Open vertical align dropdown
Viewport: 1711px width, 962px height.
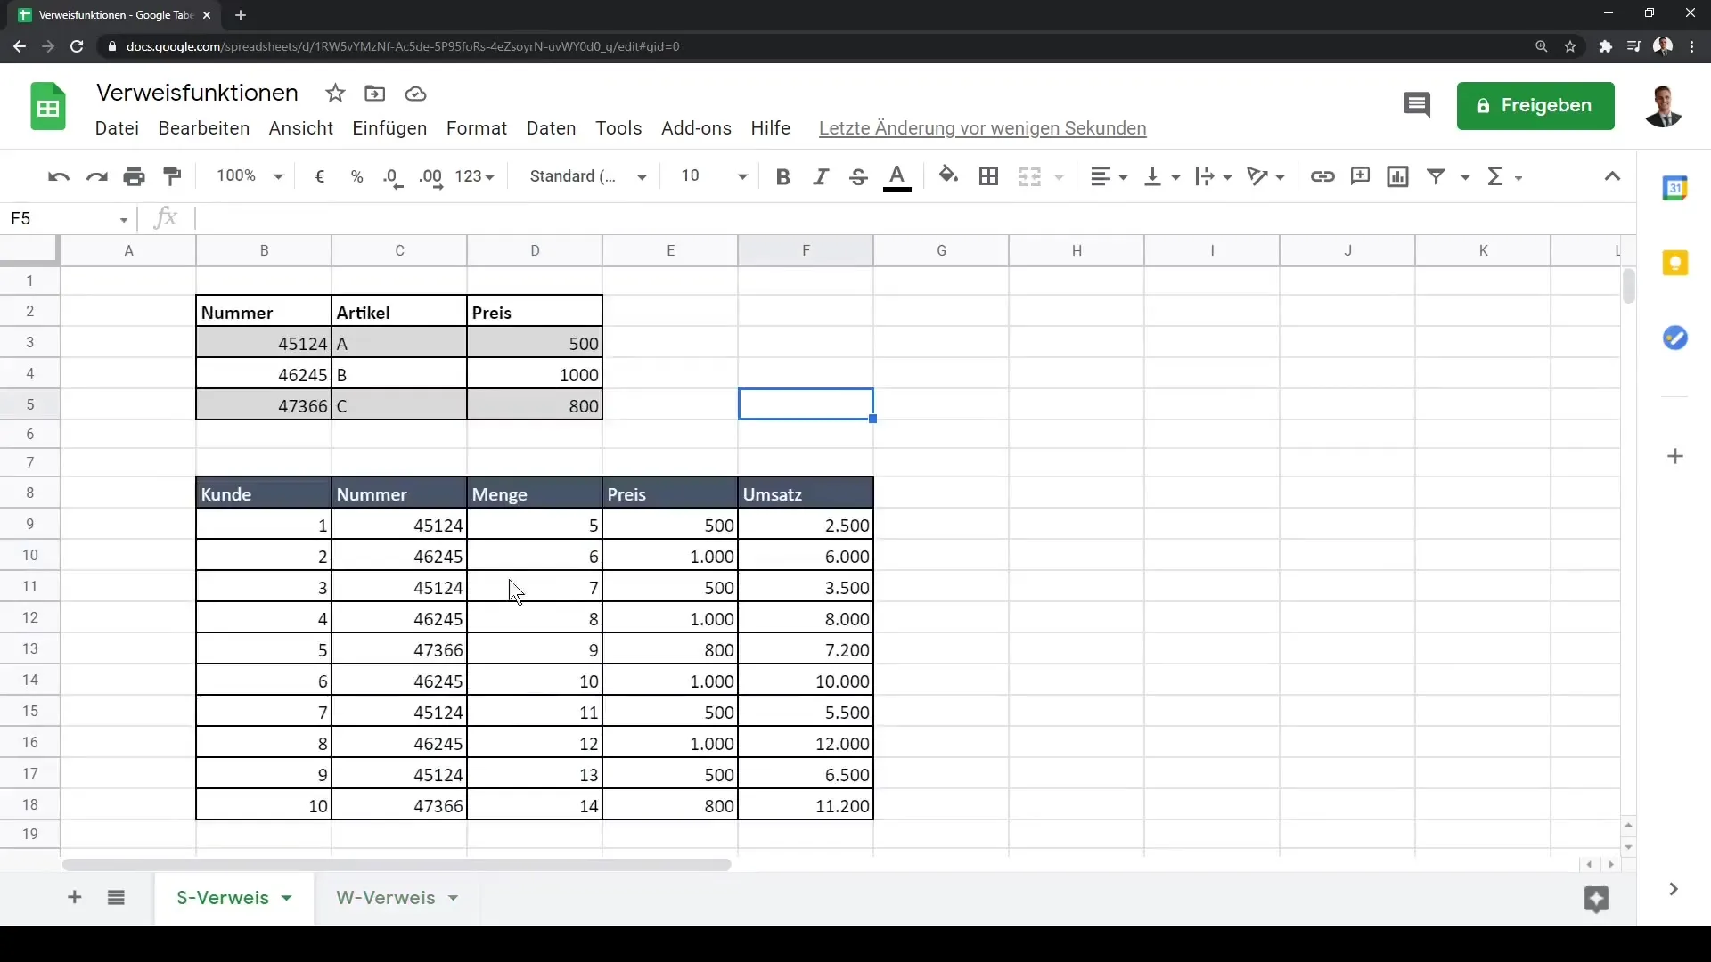[1162, 176]
